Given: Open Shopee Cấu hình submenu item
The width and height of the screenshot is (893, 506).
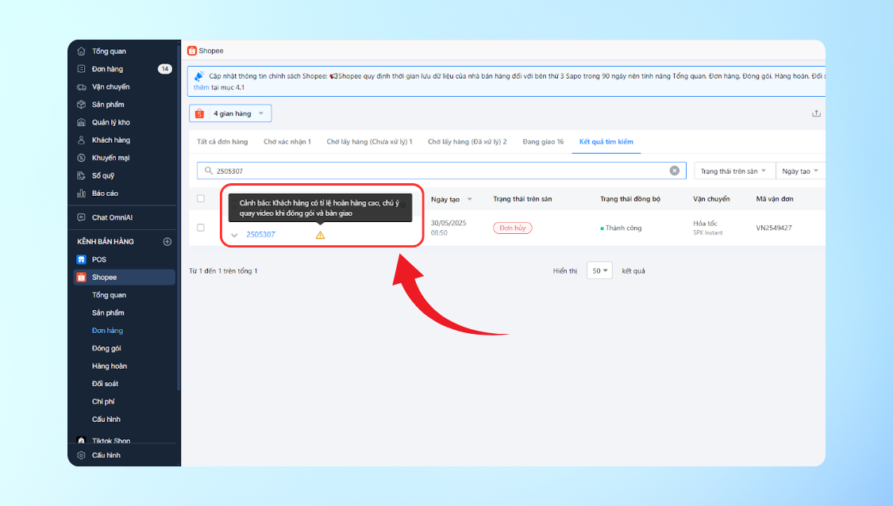Looking at the screenshot, I should pos(106,420).
